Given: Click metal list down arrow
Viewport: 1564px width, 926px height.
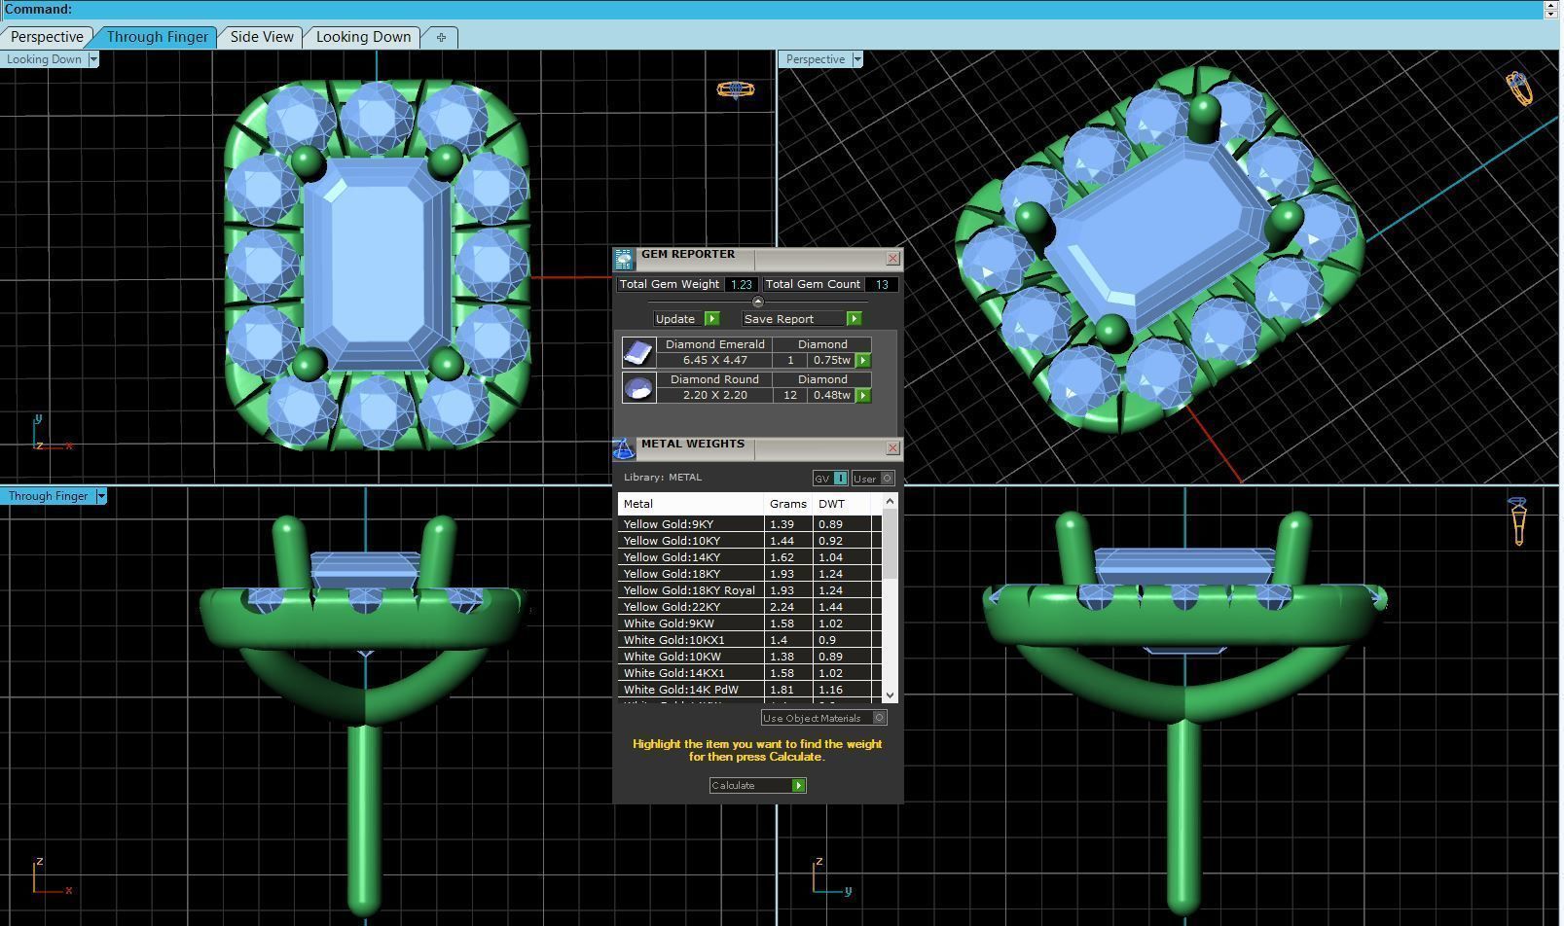Looking at the screenshot, I should [890, 694].
